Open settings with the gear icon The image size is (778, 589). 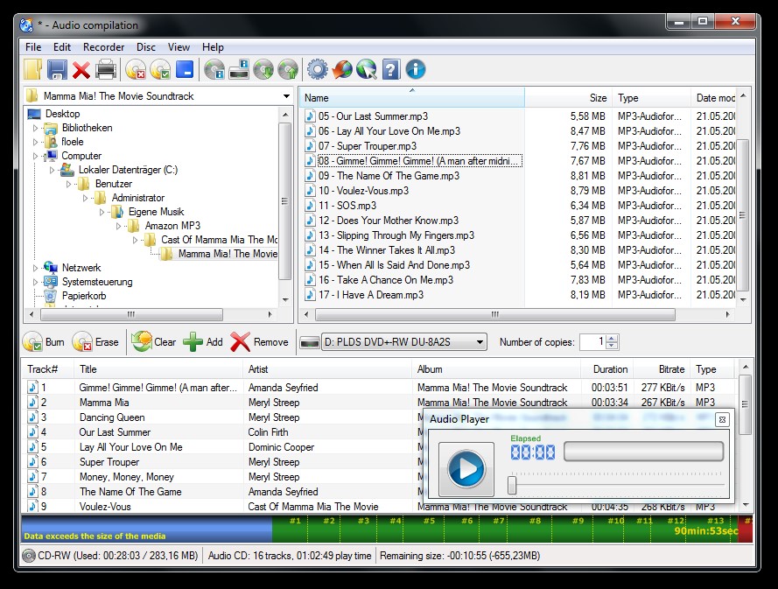(318, 69)
